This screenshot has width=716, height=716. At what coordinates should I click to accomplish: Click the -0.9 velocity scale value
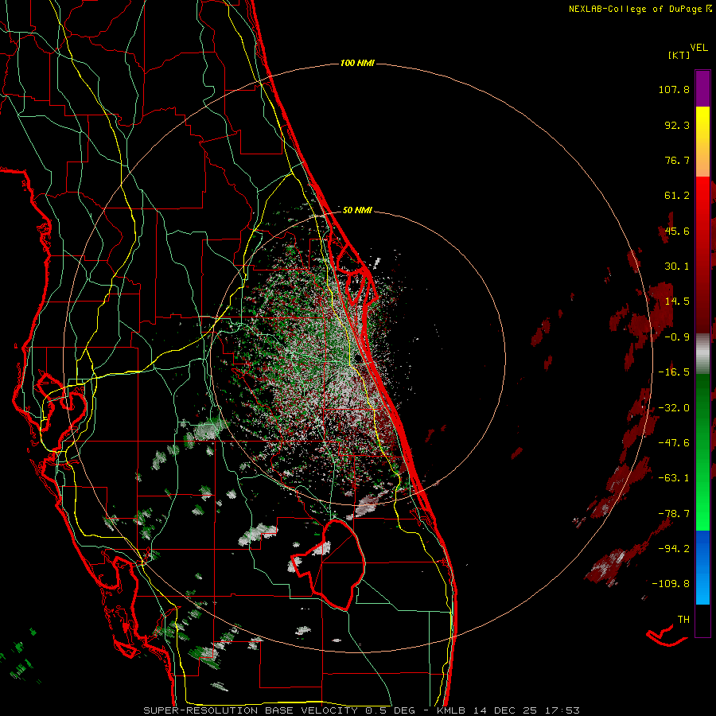pos(677,337)
